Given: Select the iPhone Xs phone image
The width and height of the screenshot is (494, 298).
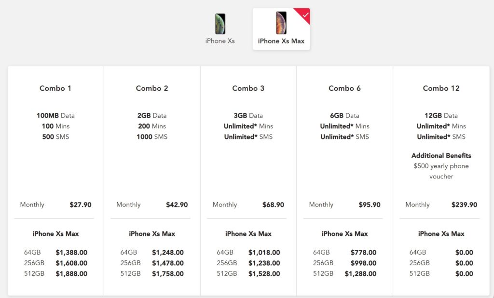Looking at the screenshot, I should point(220,24).
